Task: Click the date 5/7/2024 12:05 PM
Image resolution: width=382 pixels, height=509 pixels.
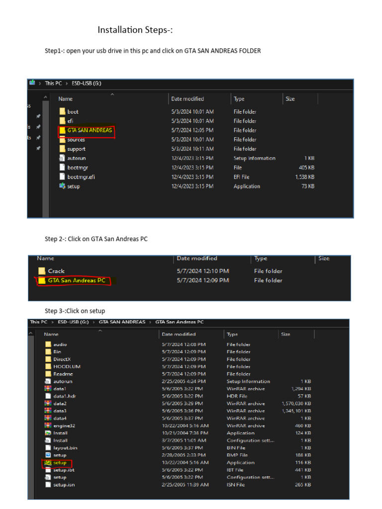Action: [x=192, y=130]
